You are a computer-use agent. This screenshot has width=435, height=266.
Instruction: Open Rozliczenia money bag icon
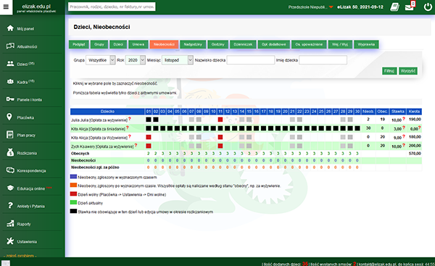[x=10, y=152]
